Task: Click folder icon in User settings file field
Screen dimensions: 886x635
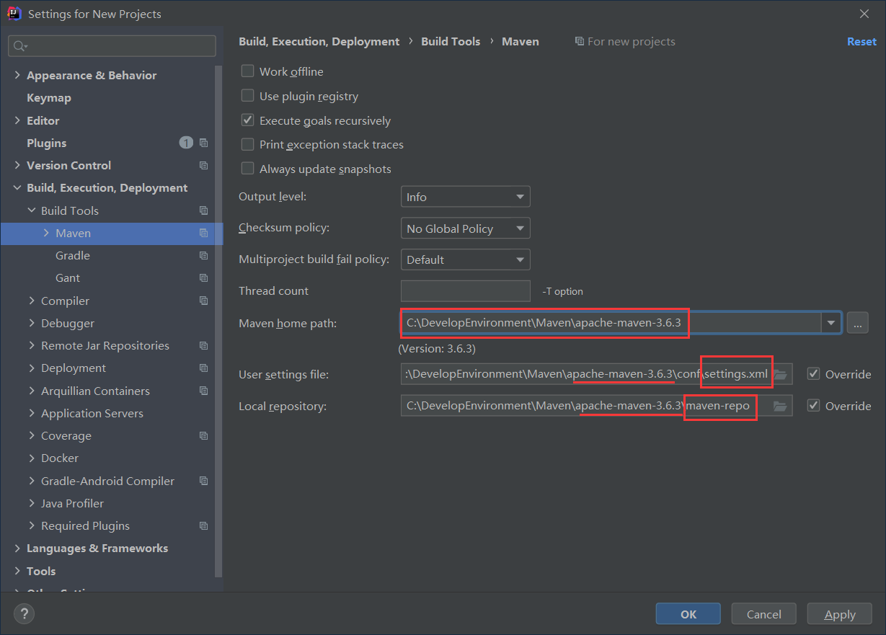Action: click(x=781, y=374)
